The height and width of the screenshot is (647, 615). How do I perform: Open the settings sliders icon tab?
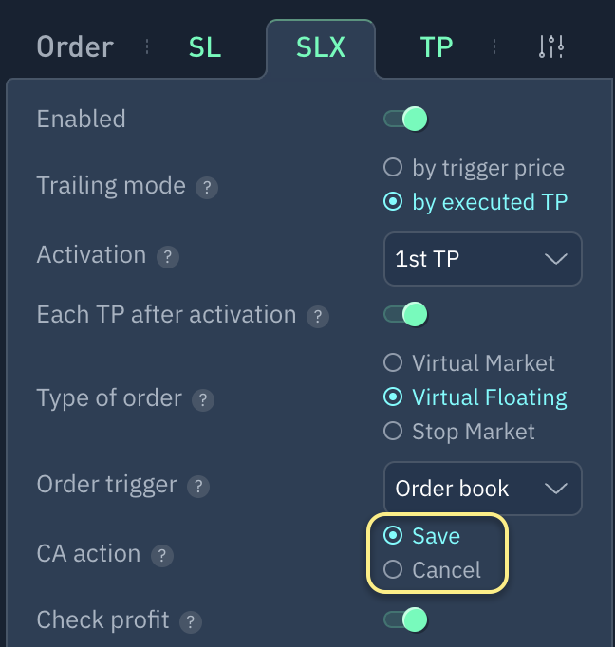tap(551, 46)
